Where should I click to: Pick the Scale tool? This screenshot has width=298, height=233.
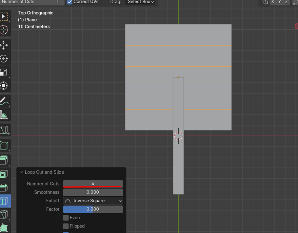[4, 72]
